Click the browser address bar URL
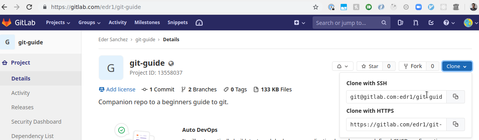This screenshot has height=140, width=479. (x=96, y=7)
